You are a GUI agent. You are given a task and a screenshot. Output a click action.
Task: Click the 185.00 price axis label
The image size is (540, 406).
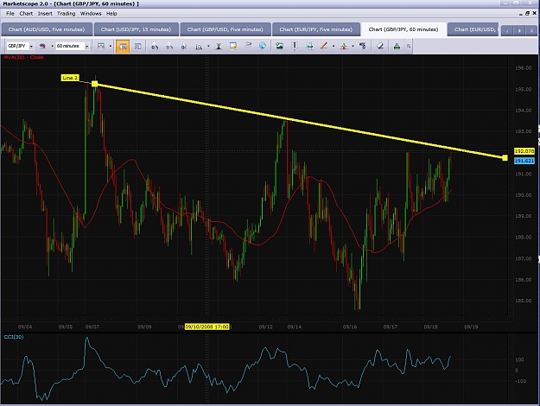(x=523, y=301)
